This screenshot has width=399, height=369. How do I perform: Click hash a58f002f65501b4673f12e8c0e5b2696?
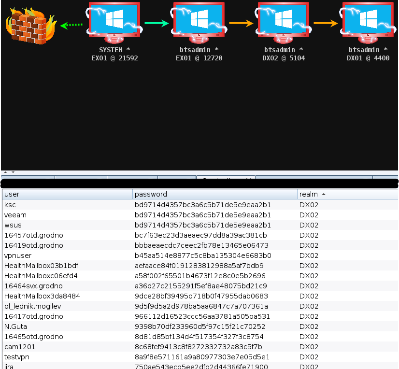[200, 276]
